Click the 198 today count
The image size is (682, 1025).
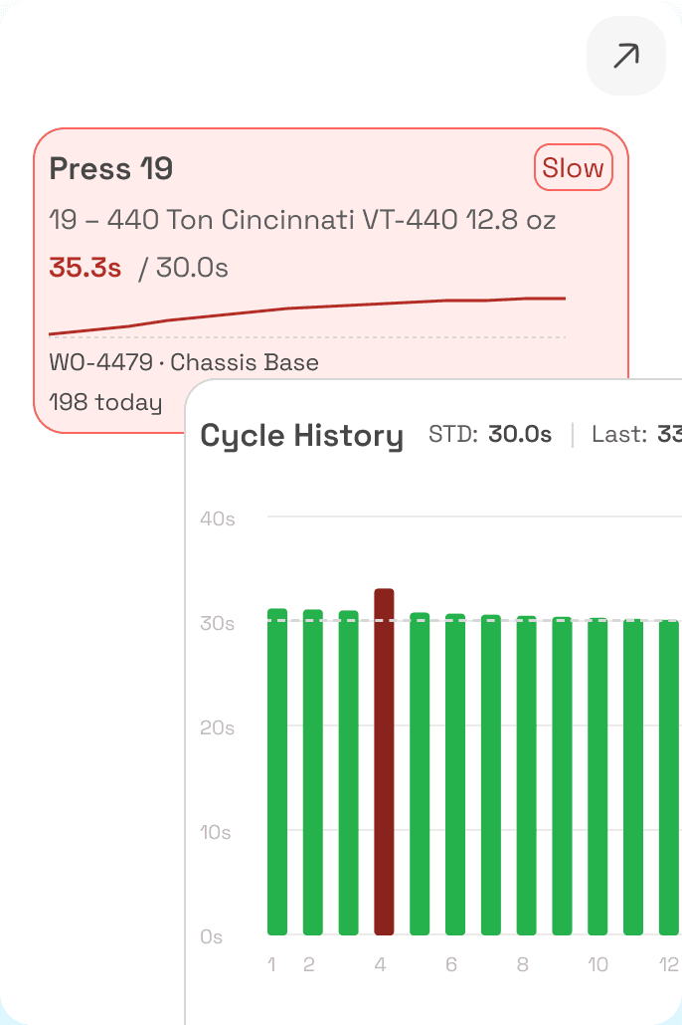point(105,402)
